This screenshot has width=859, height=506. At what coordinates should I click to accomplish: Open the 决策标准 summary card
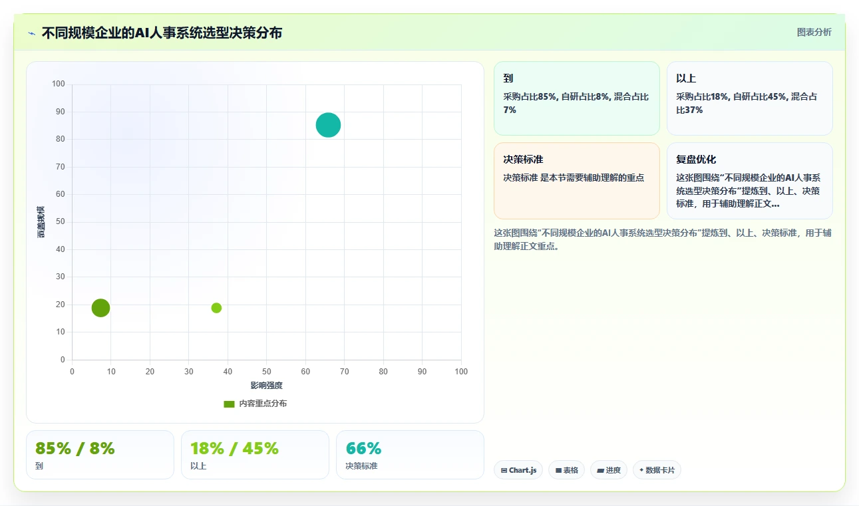point(576,181)
